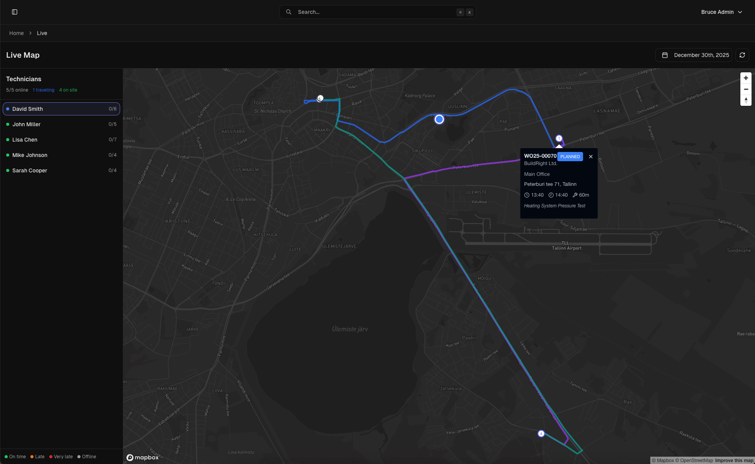This screenshot has height=464, width=755.
Task: View Sarah Cooper's 0/4 job progress
Action: [113, 170]
